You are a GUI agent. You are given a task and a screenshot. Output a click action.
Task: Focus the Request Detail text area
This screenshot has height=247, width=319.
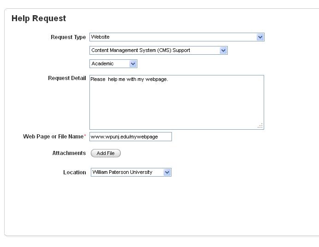(x=177, y=106)
